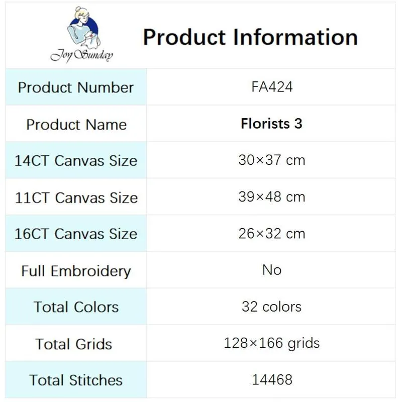Select the 11CT Canvas Size label
The height and width of the screenshot is (402, 402).
point(76,197)
